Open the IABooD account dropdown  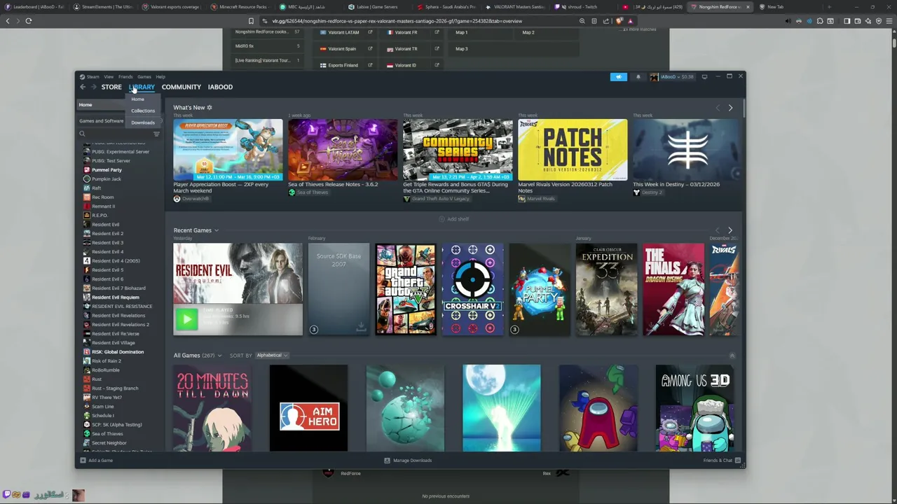point(671,77)
